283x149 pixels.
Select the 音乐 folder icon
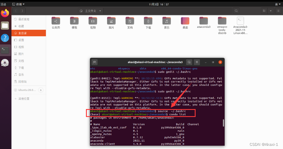coord(166,23)
